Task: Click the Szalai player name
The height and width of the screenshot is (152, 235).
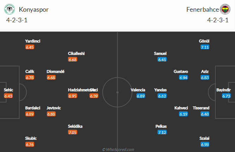Action: 204,138
